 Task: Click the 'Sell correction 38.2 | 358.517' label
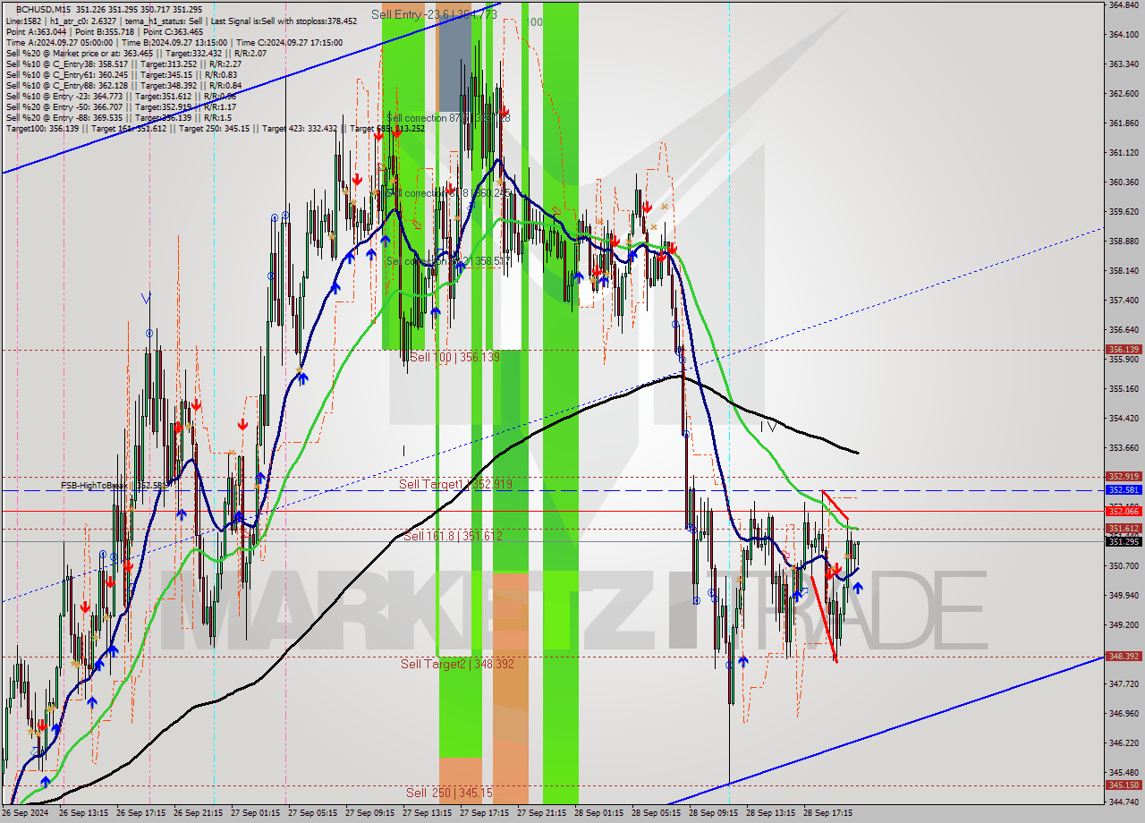click(449, 261)
